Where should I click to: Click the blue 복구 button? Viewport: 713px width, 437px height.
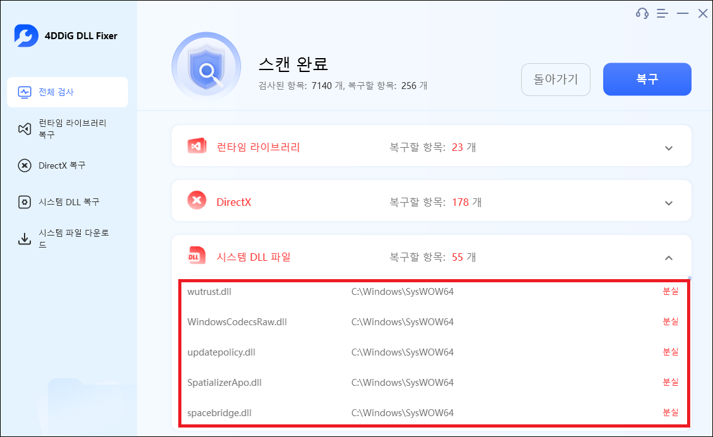647,80
